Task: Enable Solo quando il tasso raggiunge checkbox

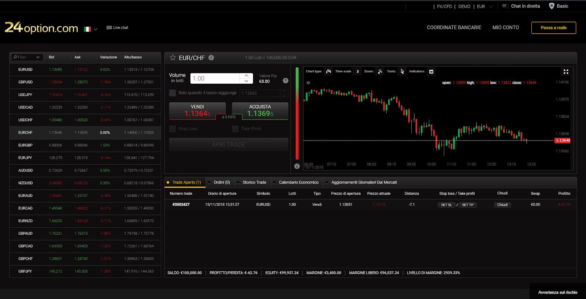Action: coord(173,93)
